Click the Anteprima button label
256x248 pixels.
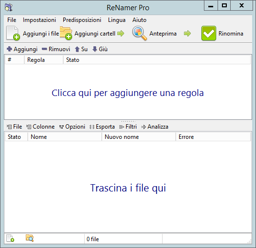[x=163, y=34]
